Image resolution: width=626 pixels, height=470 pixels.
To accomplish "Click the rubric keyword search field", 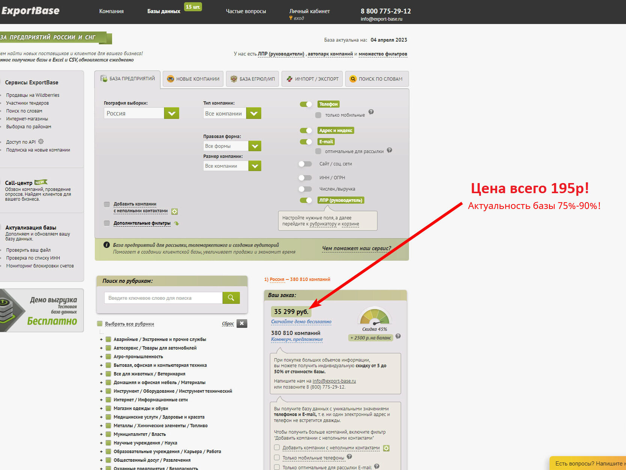I will [x=163, y=298].
